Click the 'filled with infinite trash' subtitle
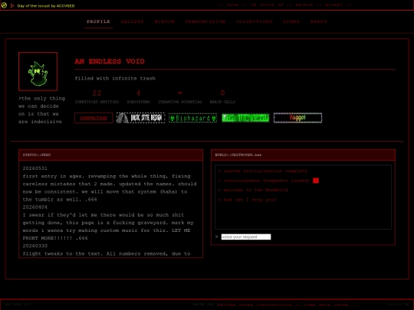This screenshot has width=414, height=310. click(115, 78)
